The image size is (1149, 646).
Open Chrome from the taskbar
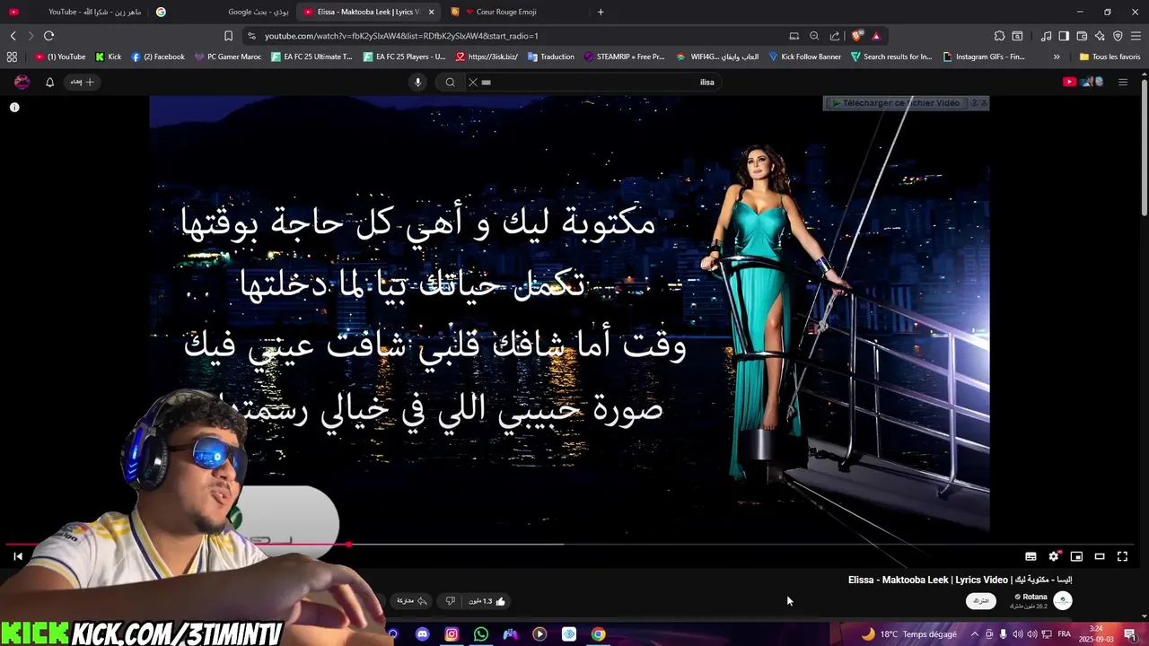pyautogui.click(x=598, y=634)
